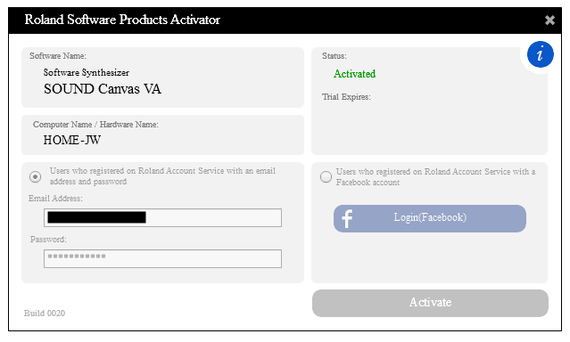This screenshot has height=342, width=570.
Task: Click the email registration option description text
Action: [162, 176]
